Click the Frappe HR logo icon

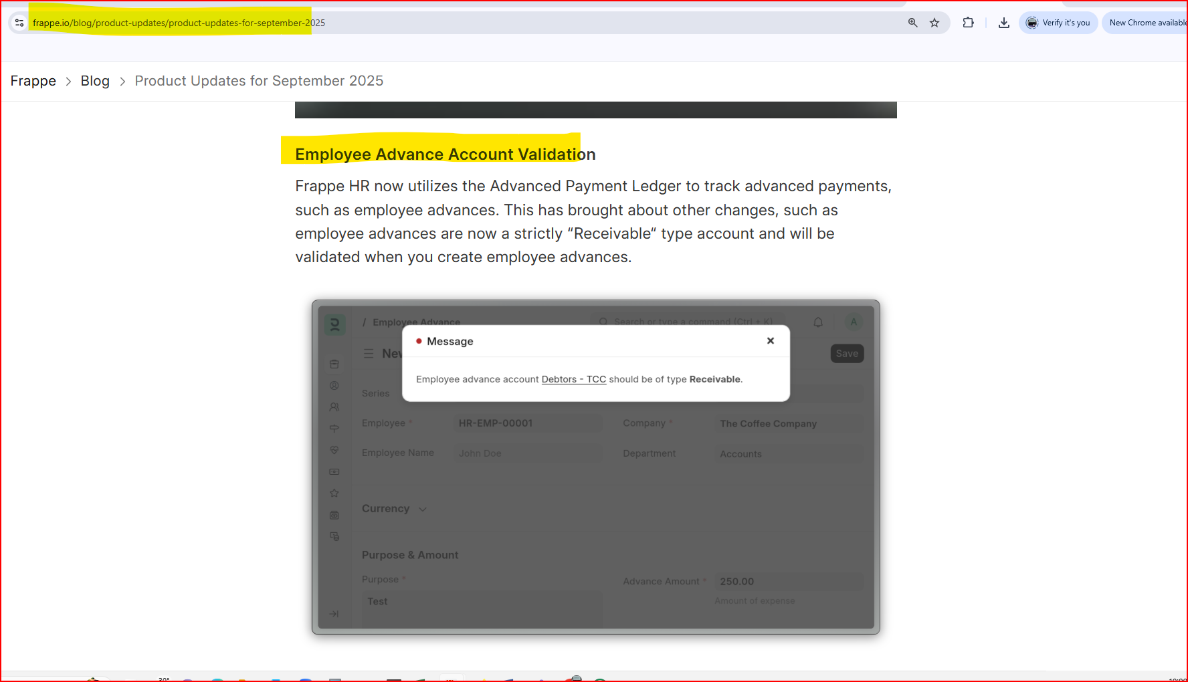tap(334, 325)
